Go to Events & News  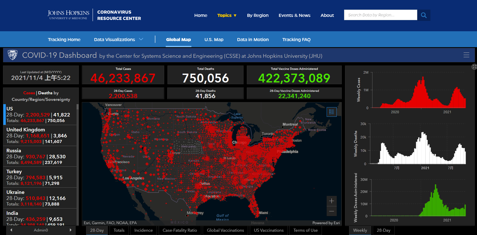point(294,15)
